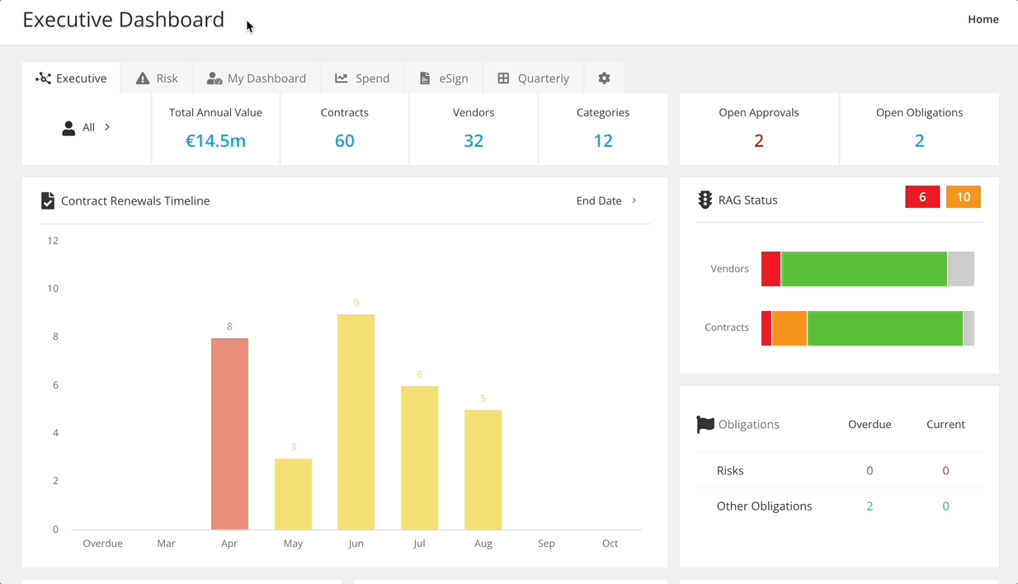The image size is (1018, 584).
Task: Click the green segment of Vendors bar
Action: pos(864,269)
